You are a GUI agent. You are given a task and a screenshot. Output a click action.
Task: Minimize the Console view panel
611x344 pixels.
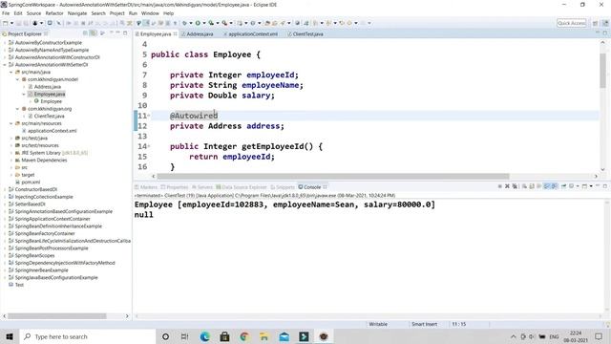click(x=598, y=186)
